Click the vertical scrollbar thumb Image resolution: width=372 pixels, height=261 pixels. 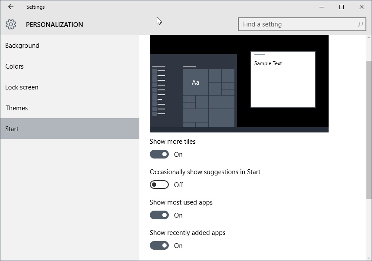[369, 130]
